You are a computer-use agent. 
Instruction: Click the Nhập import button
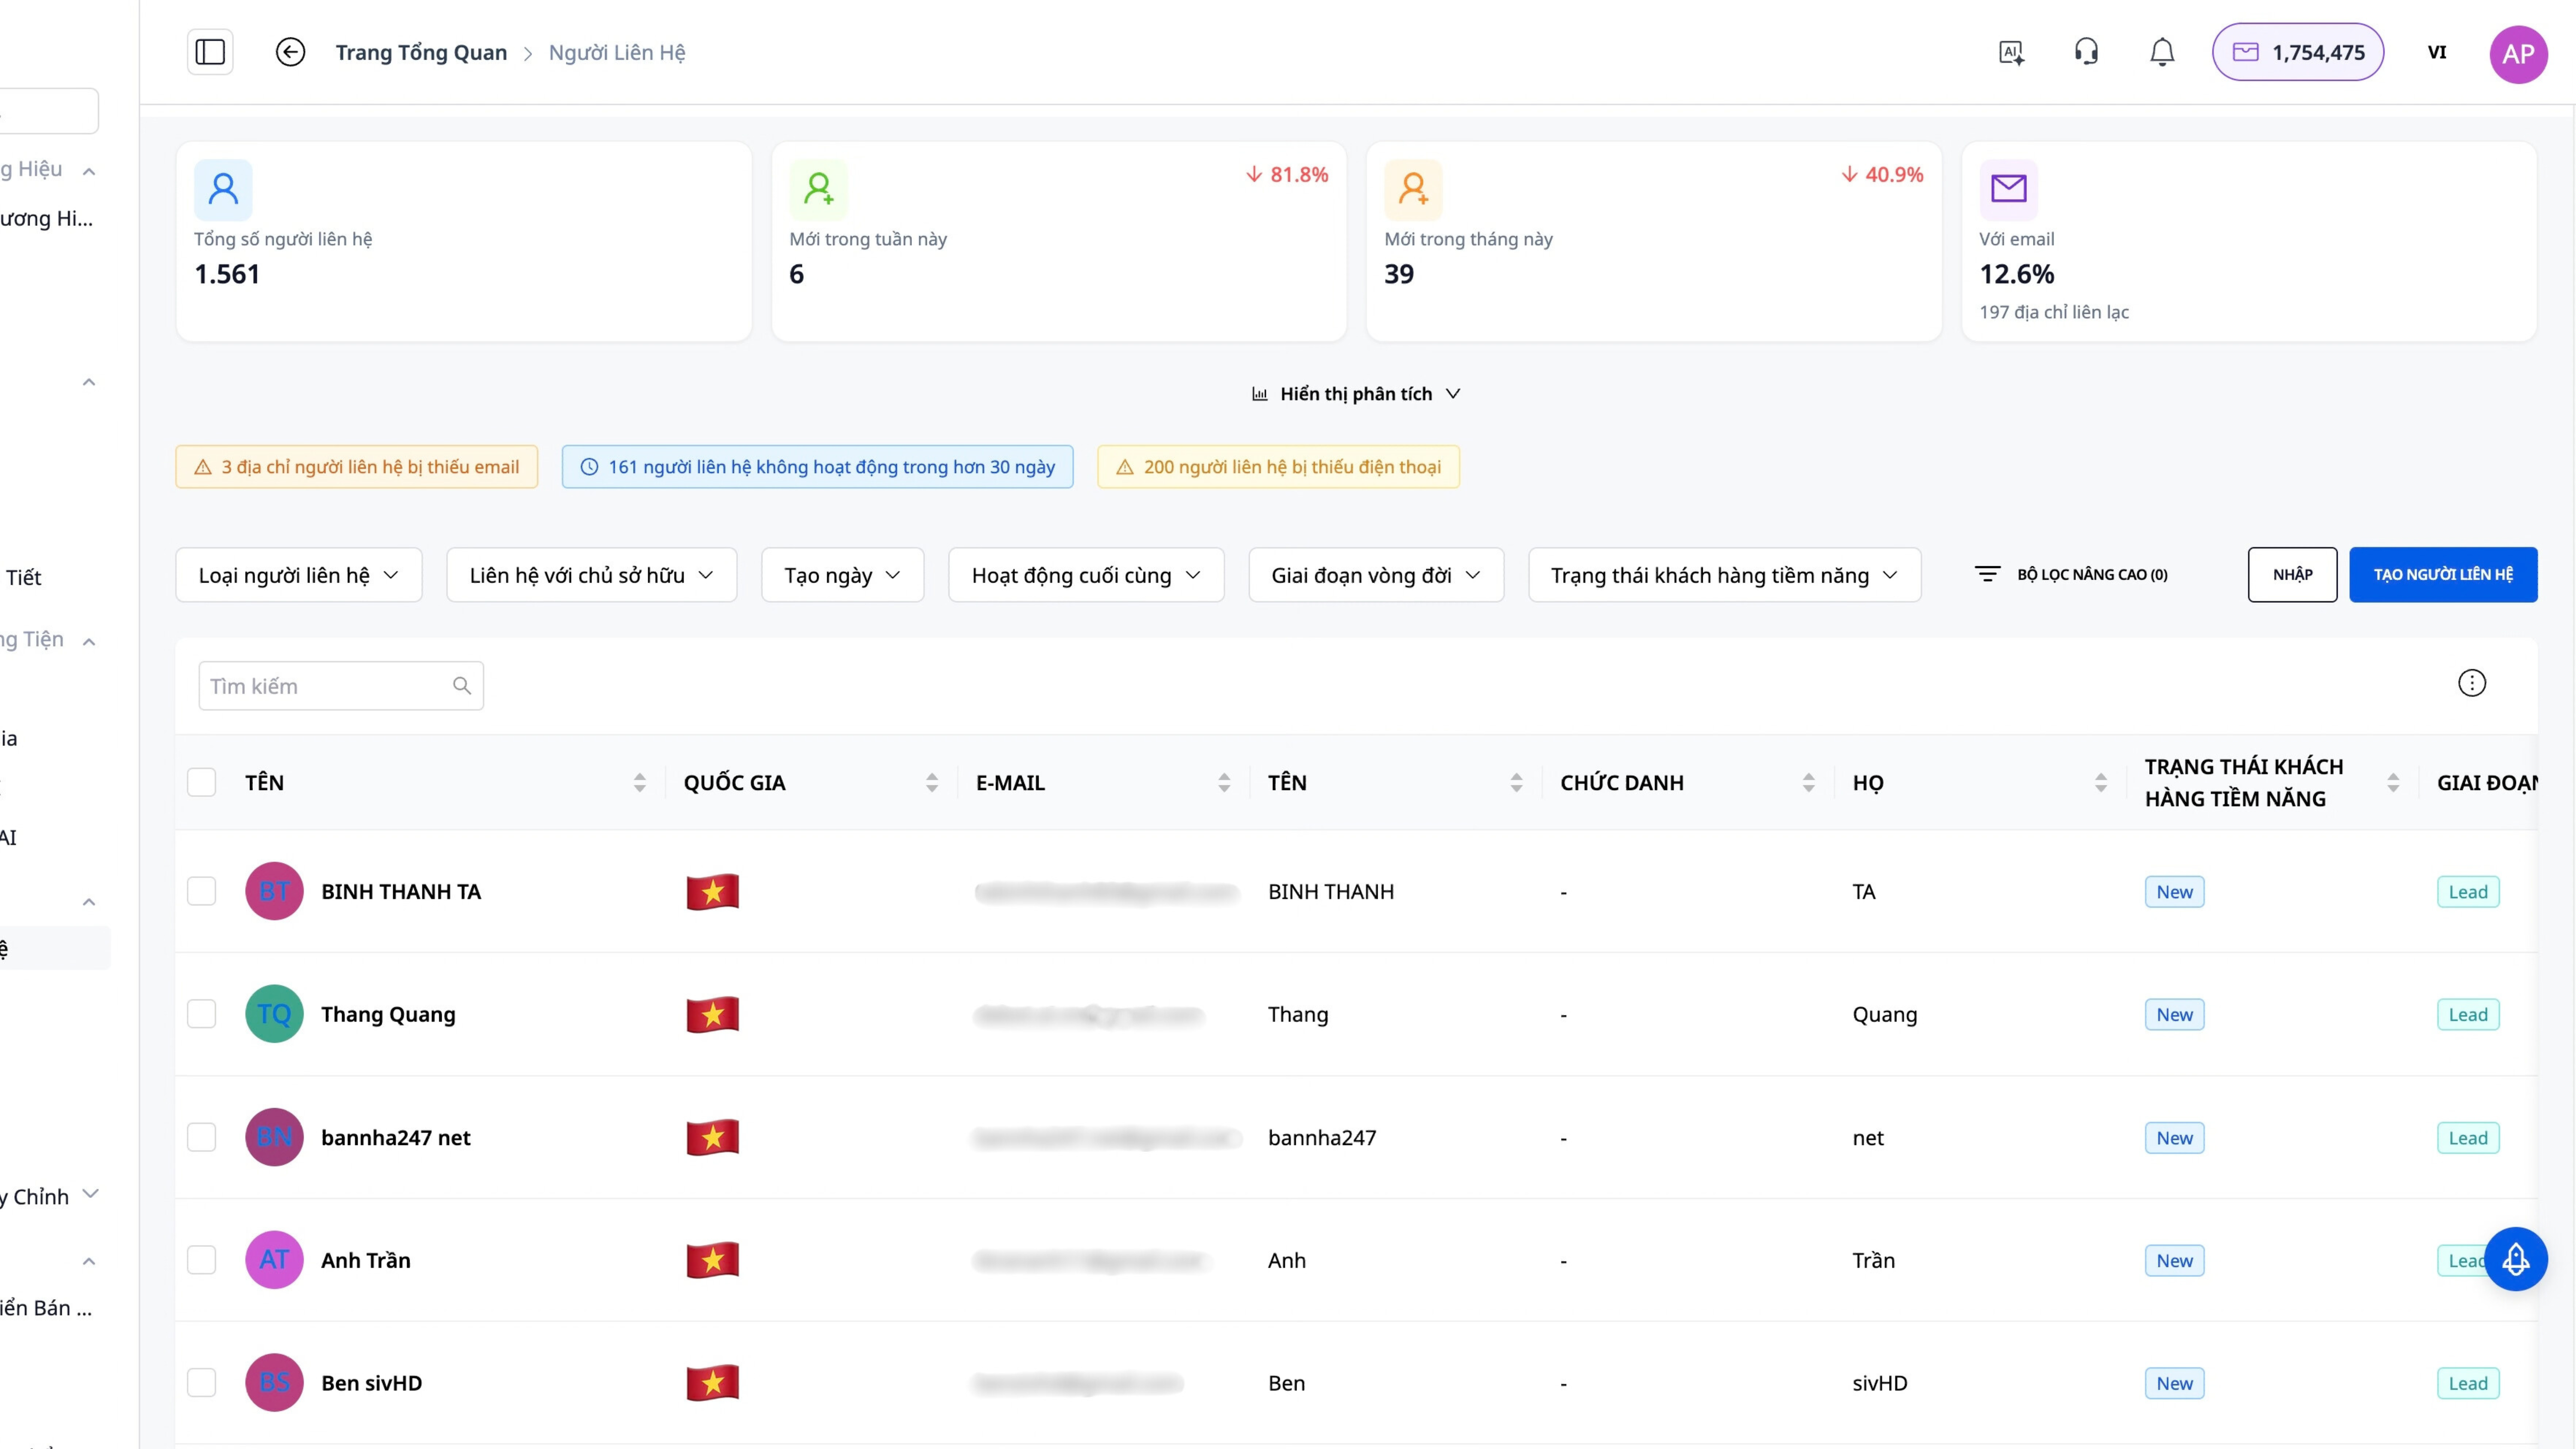[x=2292, y=575]
